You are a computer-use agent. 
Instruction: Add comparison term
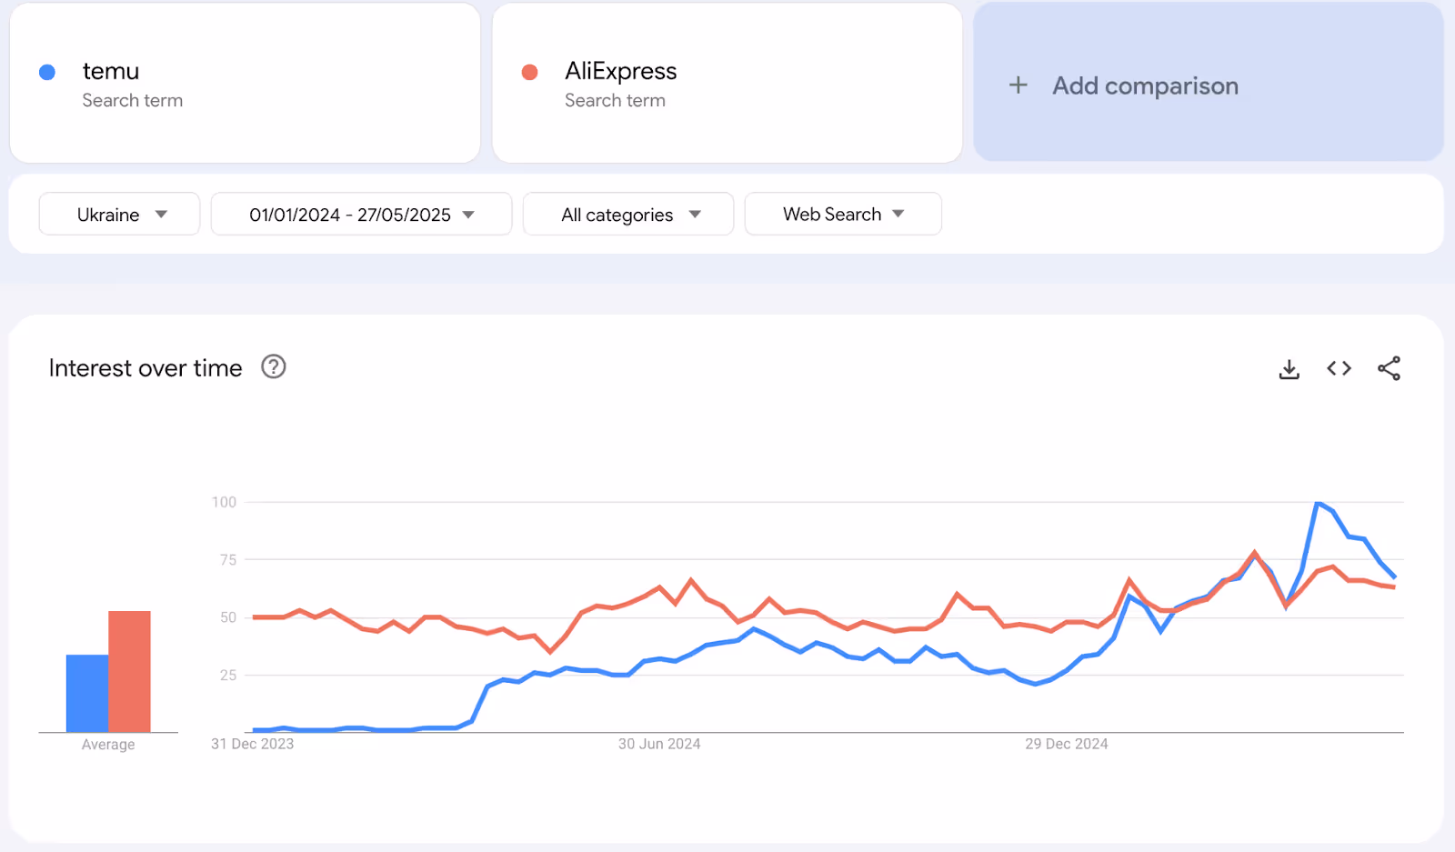tap(1209, 83)
